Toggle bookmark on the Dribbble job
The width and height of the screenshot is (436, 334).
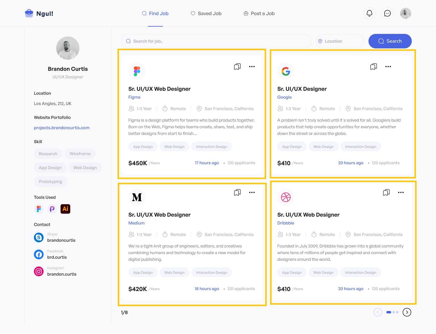tap(386, 192)
